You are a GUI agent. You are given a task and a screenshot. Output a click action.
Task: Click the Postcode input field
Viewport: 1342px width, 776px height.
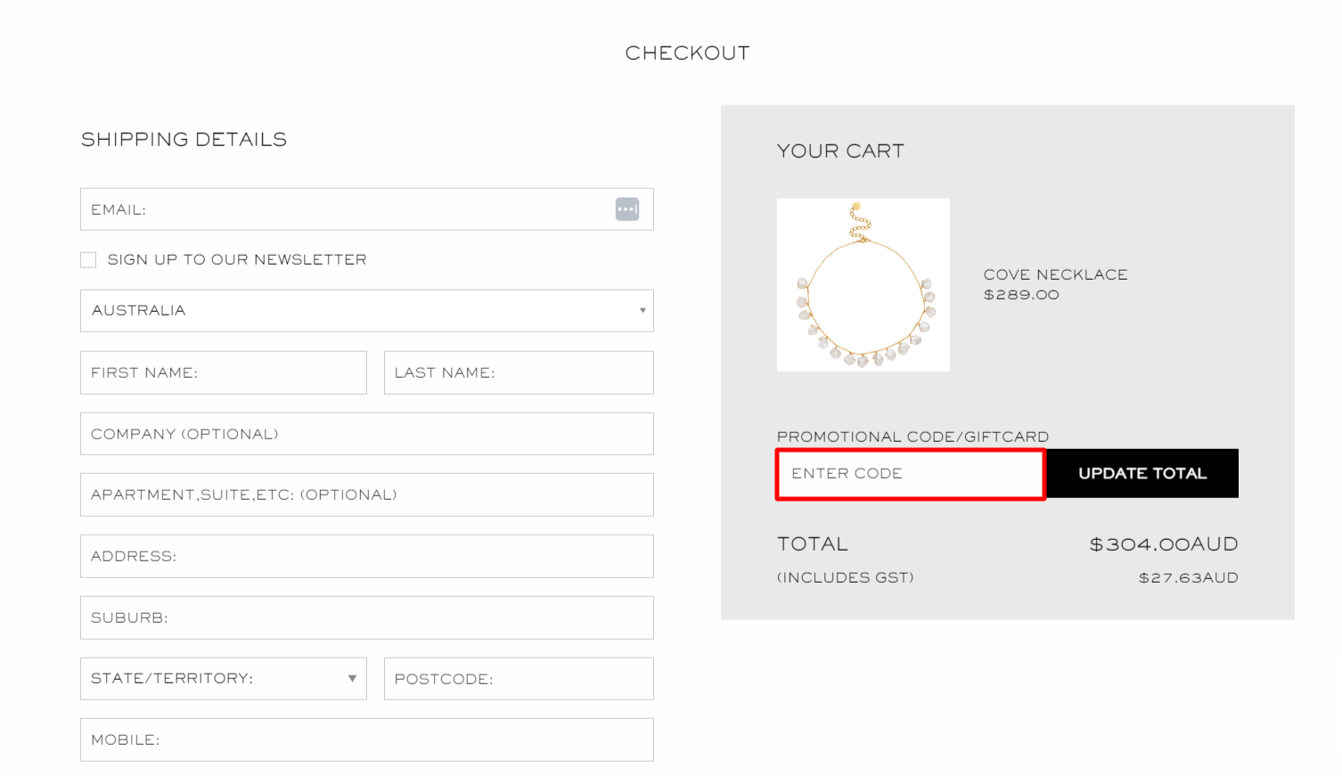pyautogui.click(x=518, y=679)
